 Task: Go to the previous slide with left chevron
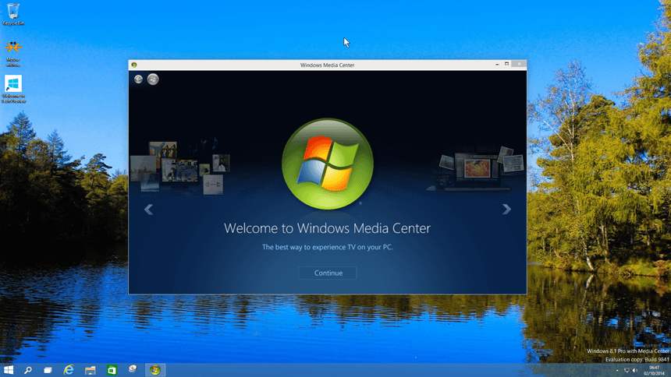tap(148, 210)
